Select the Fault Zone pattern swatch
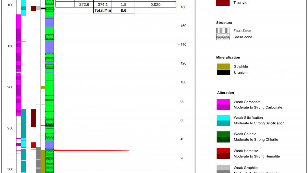 point(223,31)
